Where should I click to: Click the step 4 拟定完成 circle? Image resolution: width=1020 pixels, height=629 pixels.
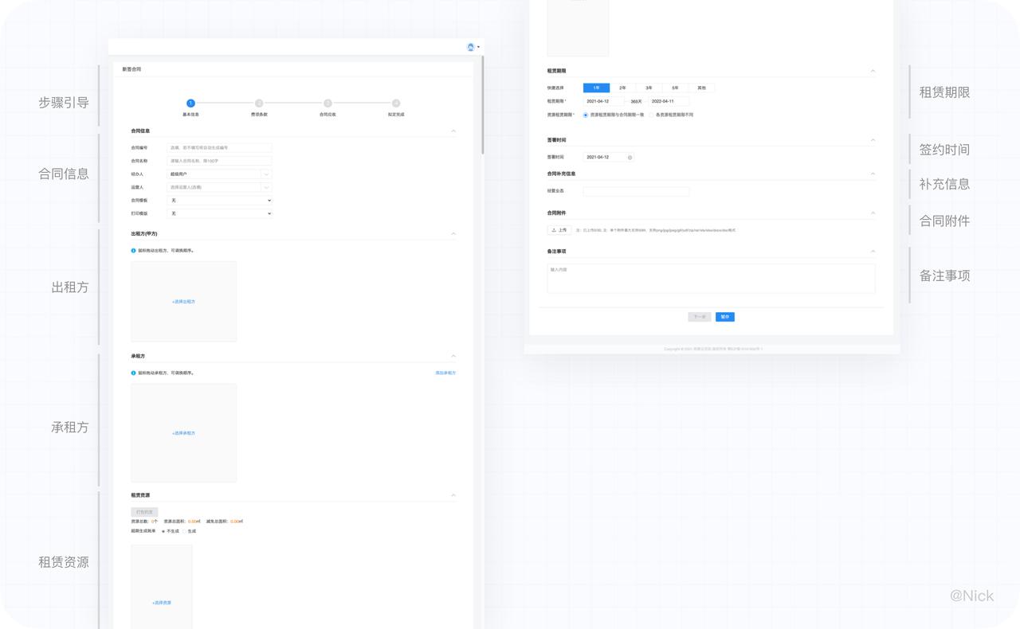396,103
